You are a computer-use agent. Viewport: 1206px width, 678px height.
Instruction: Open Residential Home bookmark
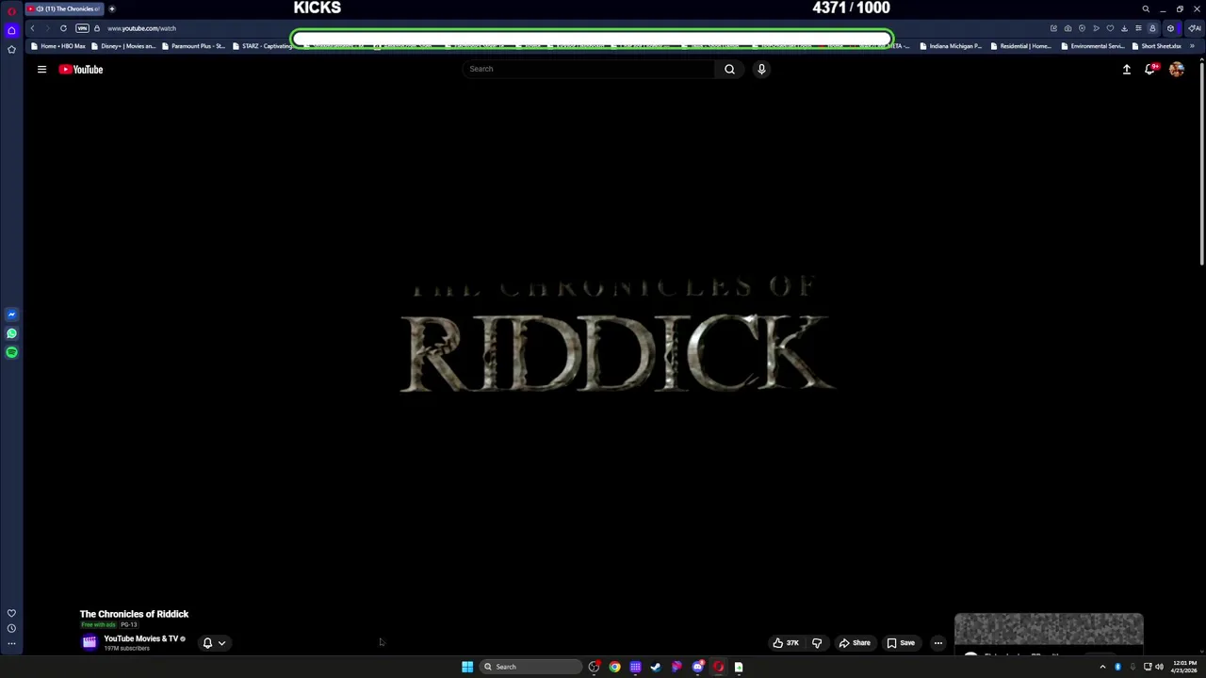[1021, 46]
